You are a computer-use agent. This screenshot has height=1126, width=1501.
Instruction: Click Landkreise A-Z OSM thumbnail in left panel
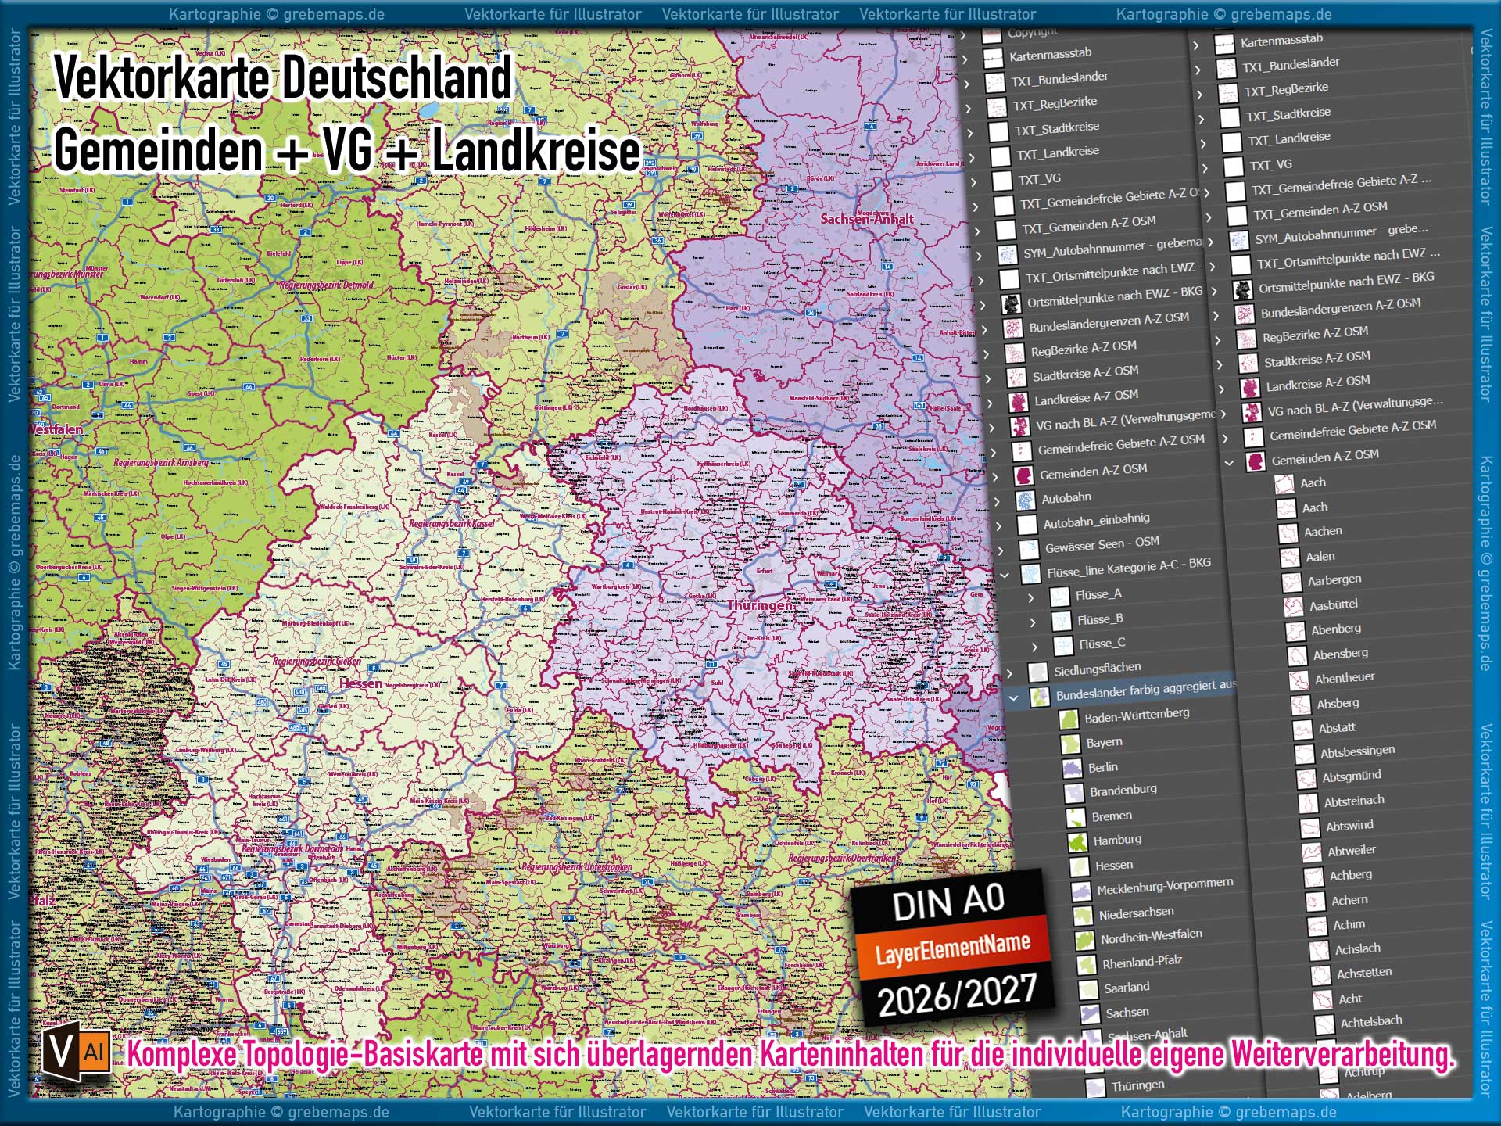(1018, 403)
